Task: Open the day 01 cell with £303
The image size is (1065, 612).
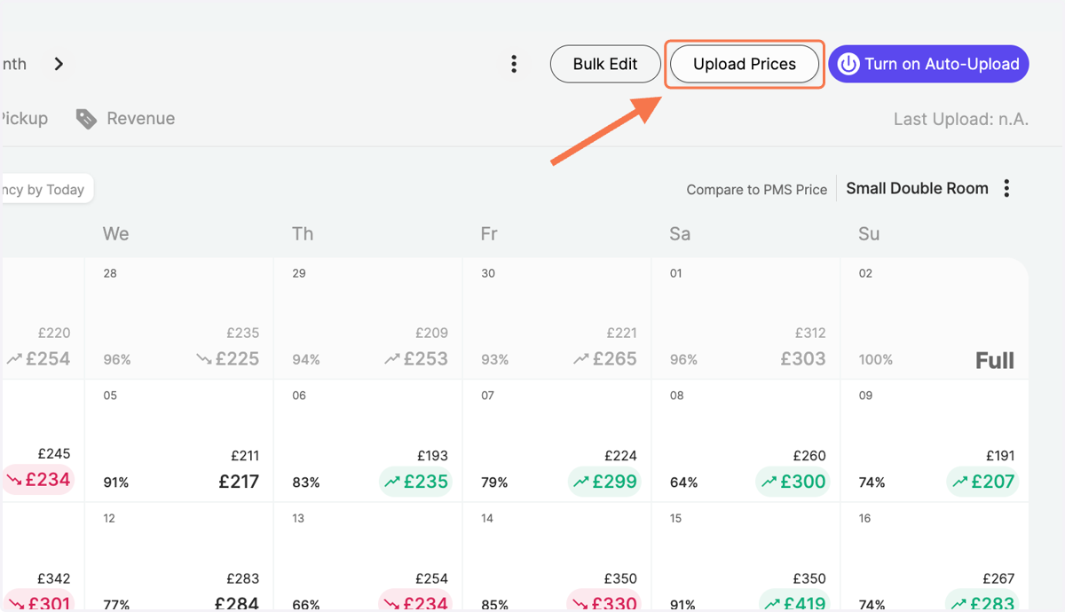Action: pyautogui.click(x=745, y=318)
